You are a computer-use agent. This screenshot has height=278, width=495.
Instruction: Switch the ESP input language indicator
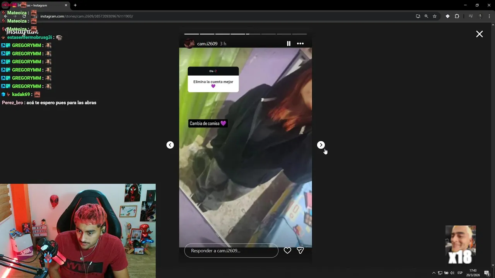point(460,273)
